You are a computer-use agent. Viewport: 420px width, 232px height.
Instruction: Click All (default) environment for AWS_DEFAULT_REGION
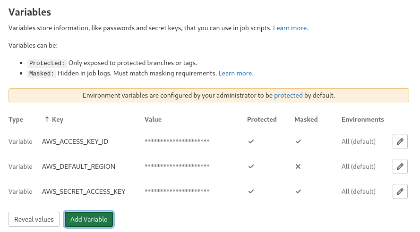pos(358,166)
